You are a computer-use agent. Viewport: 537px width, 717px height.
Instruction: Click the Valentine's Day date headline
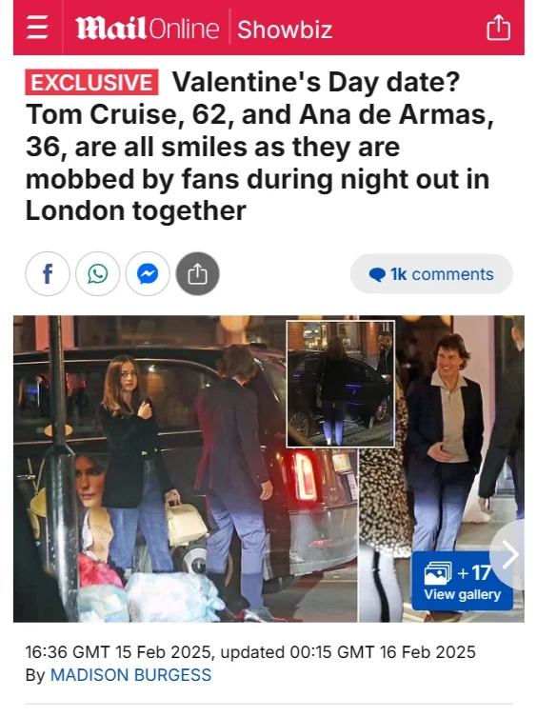(259, 147)
